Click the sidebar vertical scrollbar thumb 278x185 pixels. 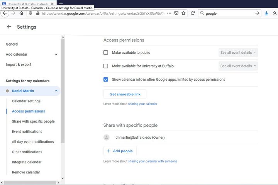[x=63, y=92]
